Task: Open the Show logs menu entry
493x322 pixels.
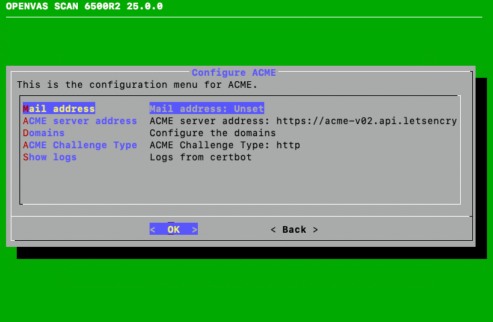Action: (50, 157)
